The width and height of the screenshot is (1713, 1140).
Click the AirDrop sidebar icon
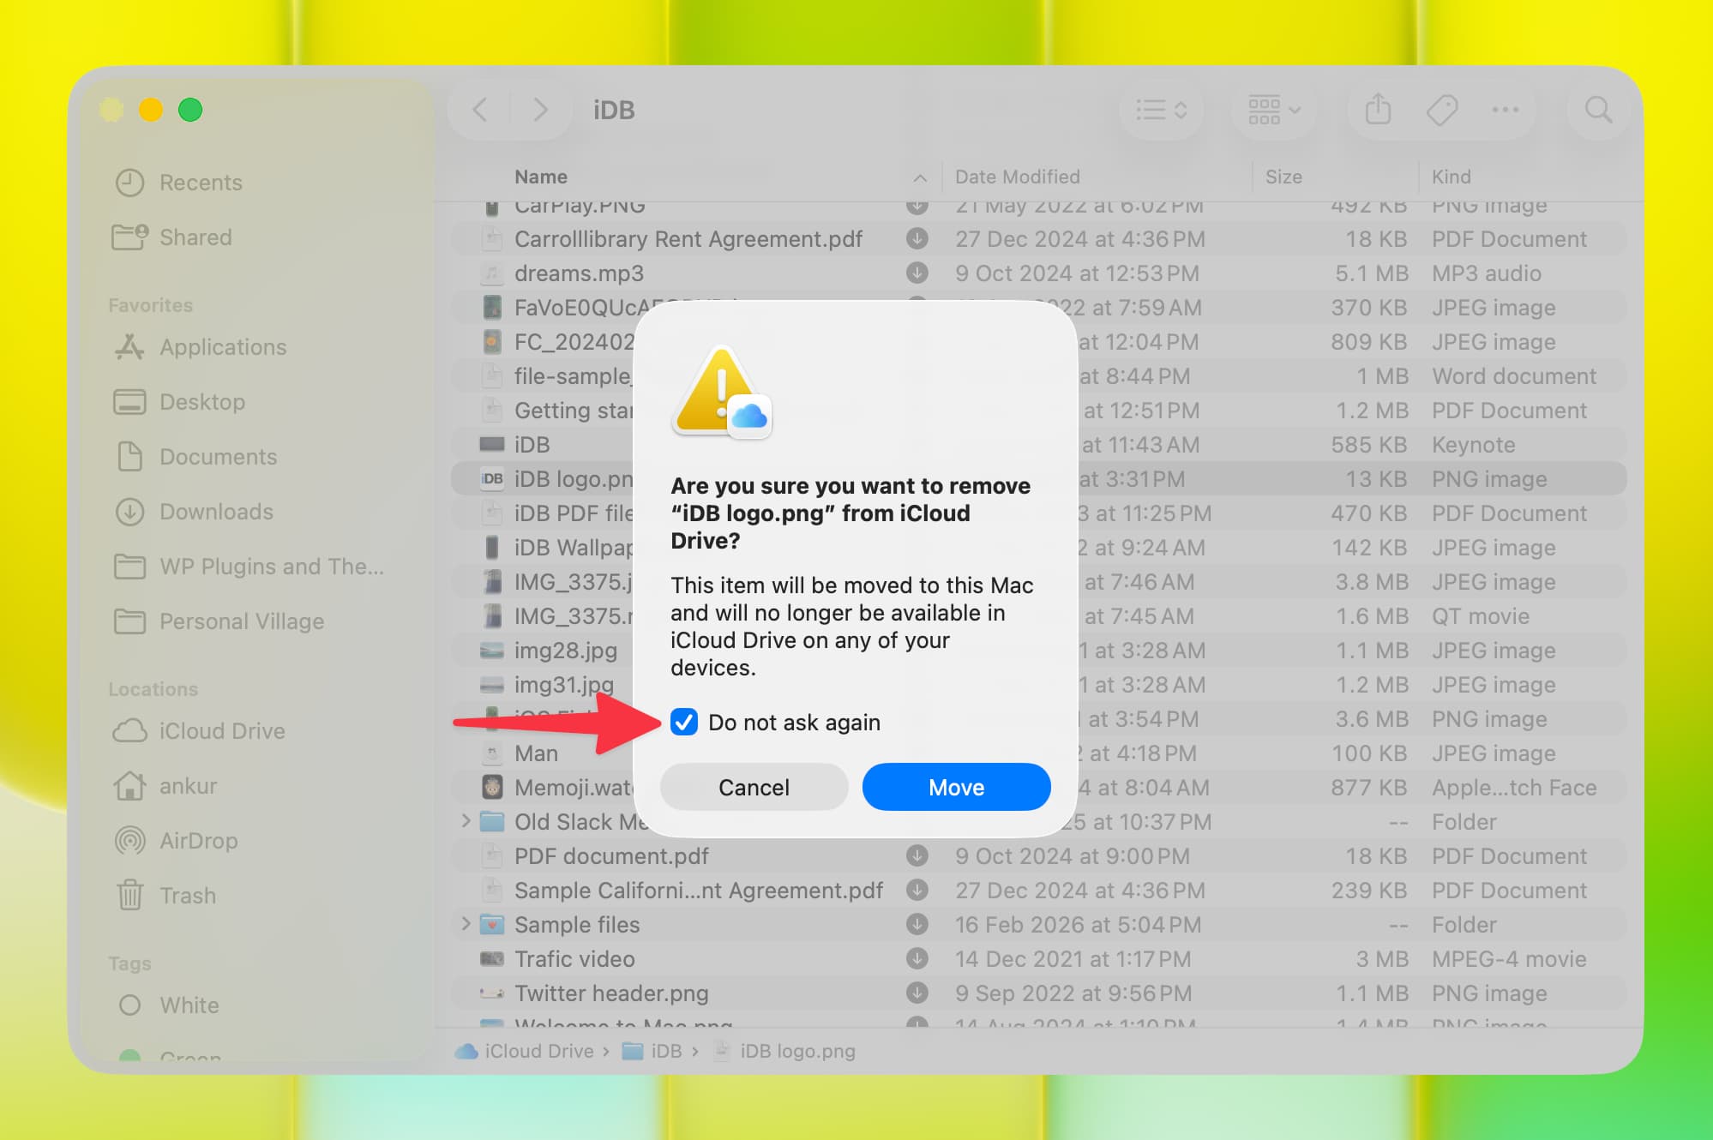(x=129, y=841)
